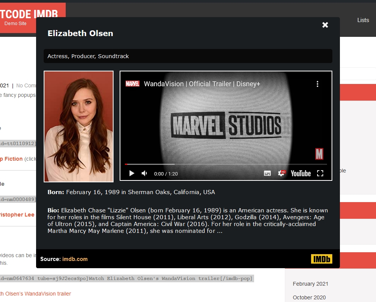The image size is (376, 302).
Task: Click the Olsen's WandaVision trailer link
Action: click(x=35, y=294)
